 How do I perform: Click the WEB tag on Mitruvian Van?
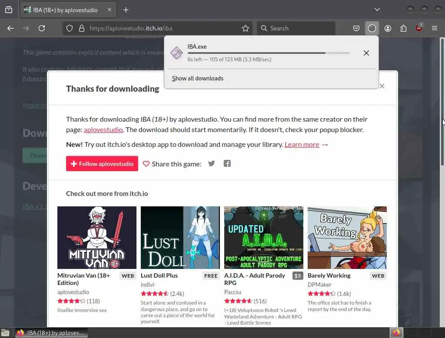tap(128, 276)
